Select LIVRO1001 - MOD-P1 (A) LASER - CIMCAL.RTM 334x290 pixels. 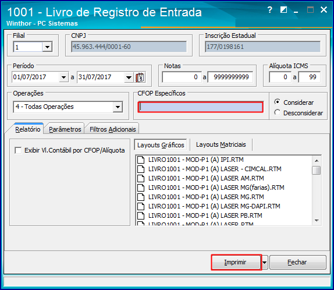click(x=215, y=169)
